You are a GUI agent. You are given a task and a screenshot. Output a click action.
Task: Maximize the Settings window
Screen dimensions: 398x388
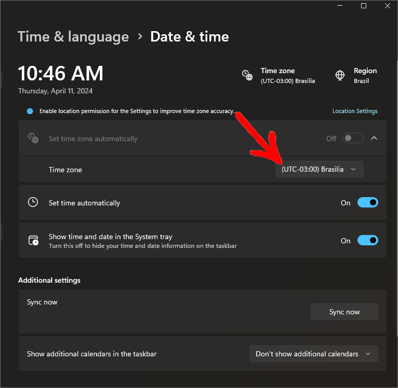(x=364, y=6)
